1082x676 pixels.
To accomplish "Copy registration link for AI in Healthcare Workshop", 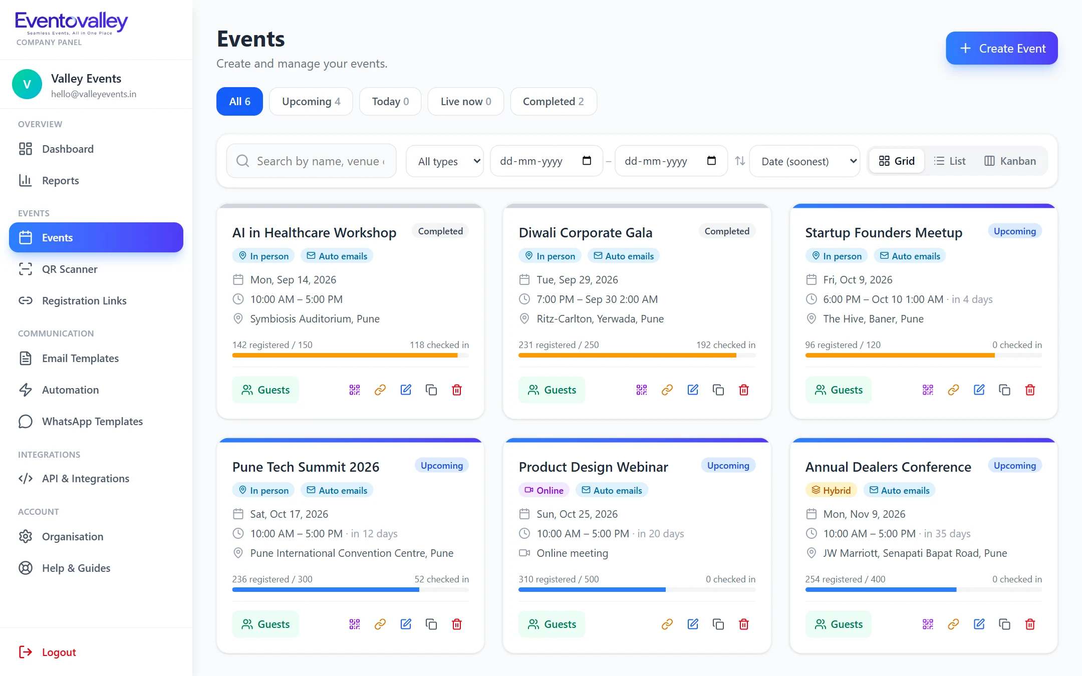I will tap(380, 390).
